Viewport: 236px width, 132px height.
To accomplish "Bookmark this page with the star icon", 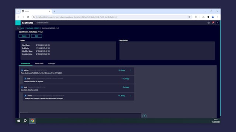I will 189,17.
